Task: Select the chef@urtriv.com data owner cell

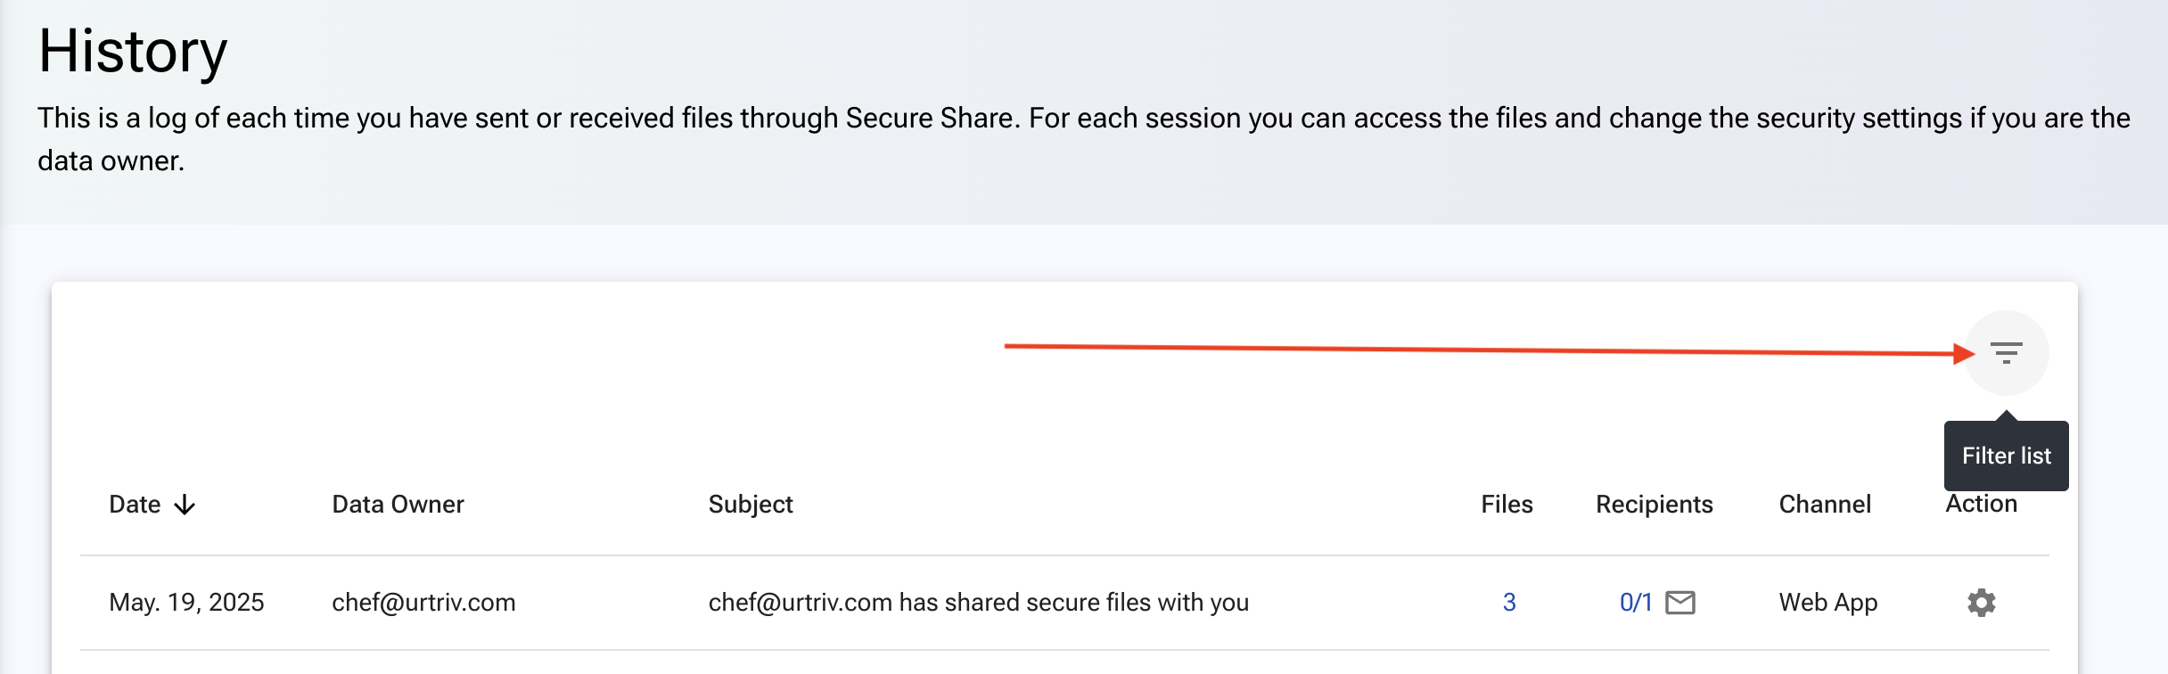Action: tap(423, 603)
